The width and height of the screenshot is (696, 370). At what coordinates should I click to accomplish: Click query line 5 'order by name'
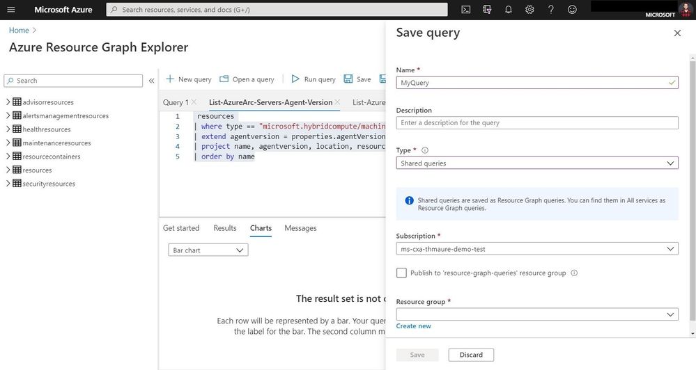point(226,156)
